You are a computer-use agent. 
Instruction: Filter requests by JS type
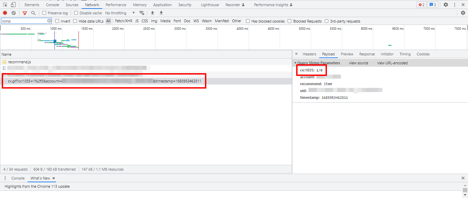point(137,21)
